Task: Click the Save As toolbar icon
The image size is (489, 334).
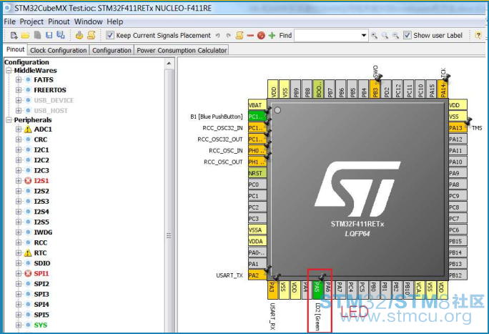Action: pos(61,35)
